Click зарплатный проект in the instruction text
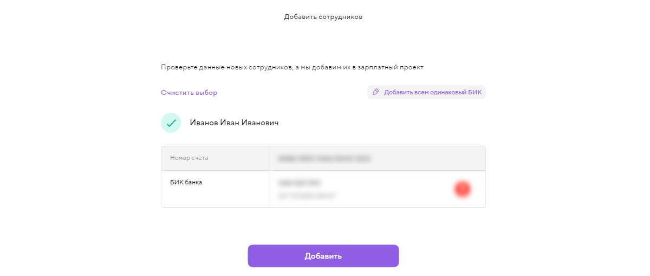Viewport: 650px width, 276px height. 393,68
